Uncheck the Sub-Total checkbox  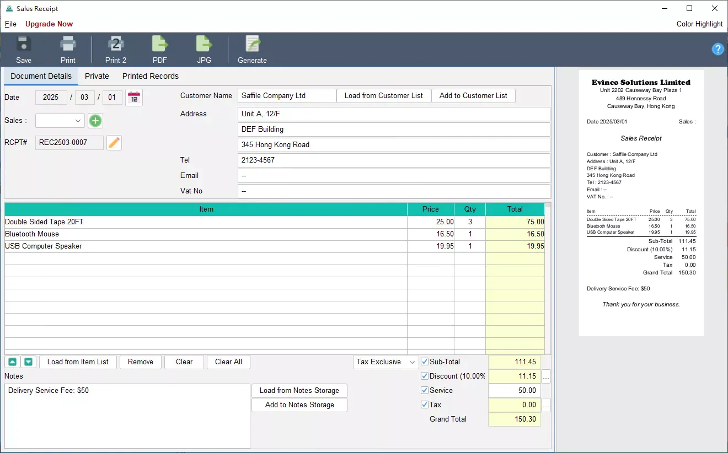point(425,362)
